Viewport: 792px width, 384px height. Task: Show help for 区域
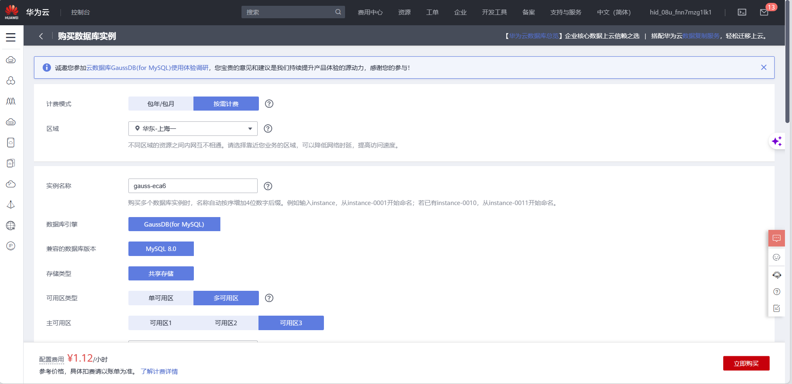[268, 128]
